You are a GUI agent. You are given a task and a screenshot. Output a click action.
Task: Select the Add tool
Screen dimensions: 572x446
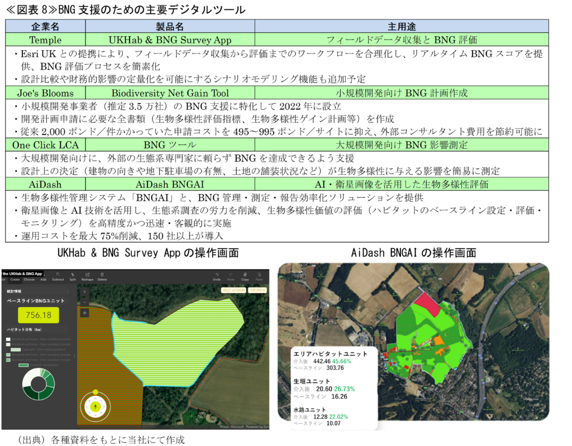(44, 280)
